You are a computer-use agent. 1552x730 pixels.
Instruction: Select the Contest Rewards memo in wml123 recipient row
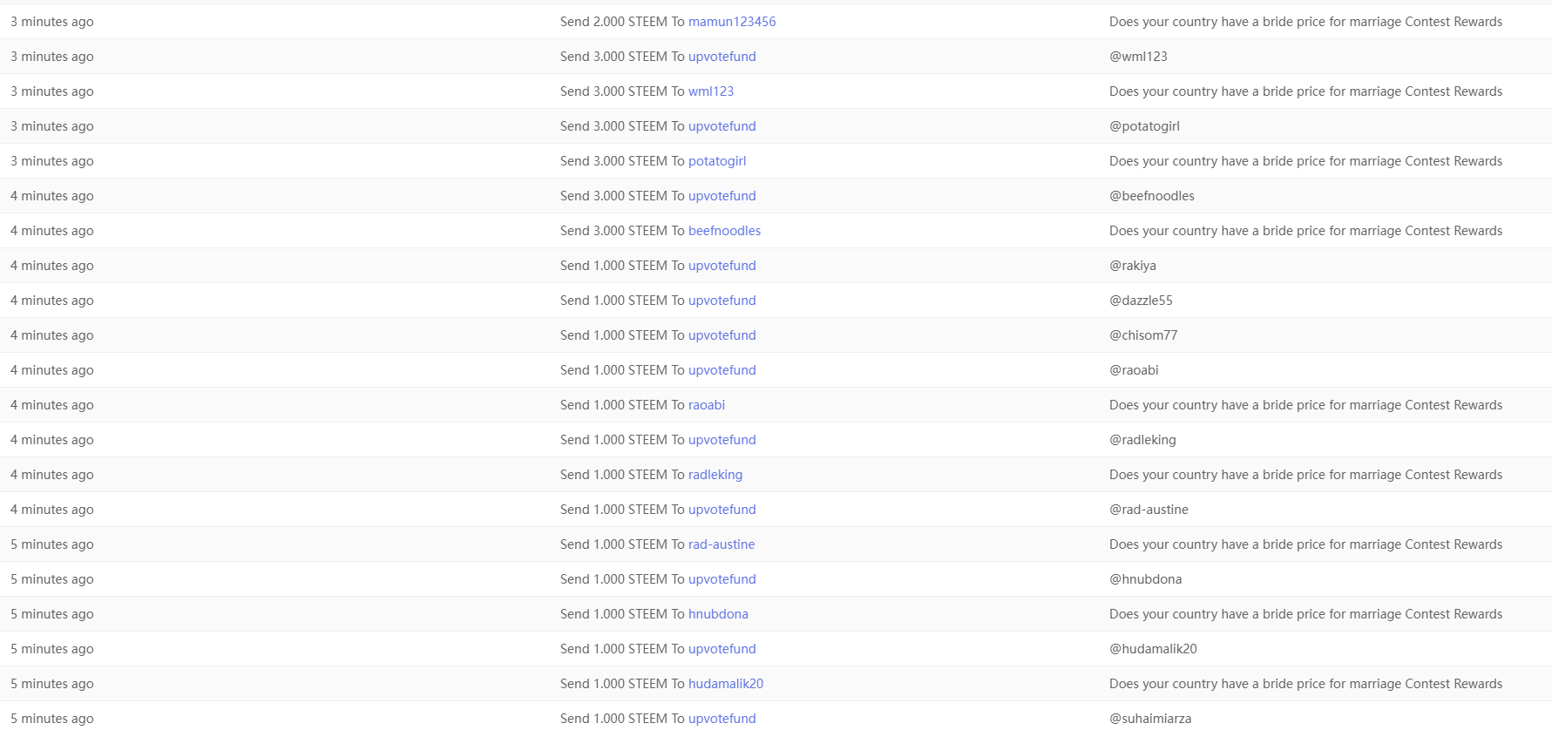coord(1305,91)
